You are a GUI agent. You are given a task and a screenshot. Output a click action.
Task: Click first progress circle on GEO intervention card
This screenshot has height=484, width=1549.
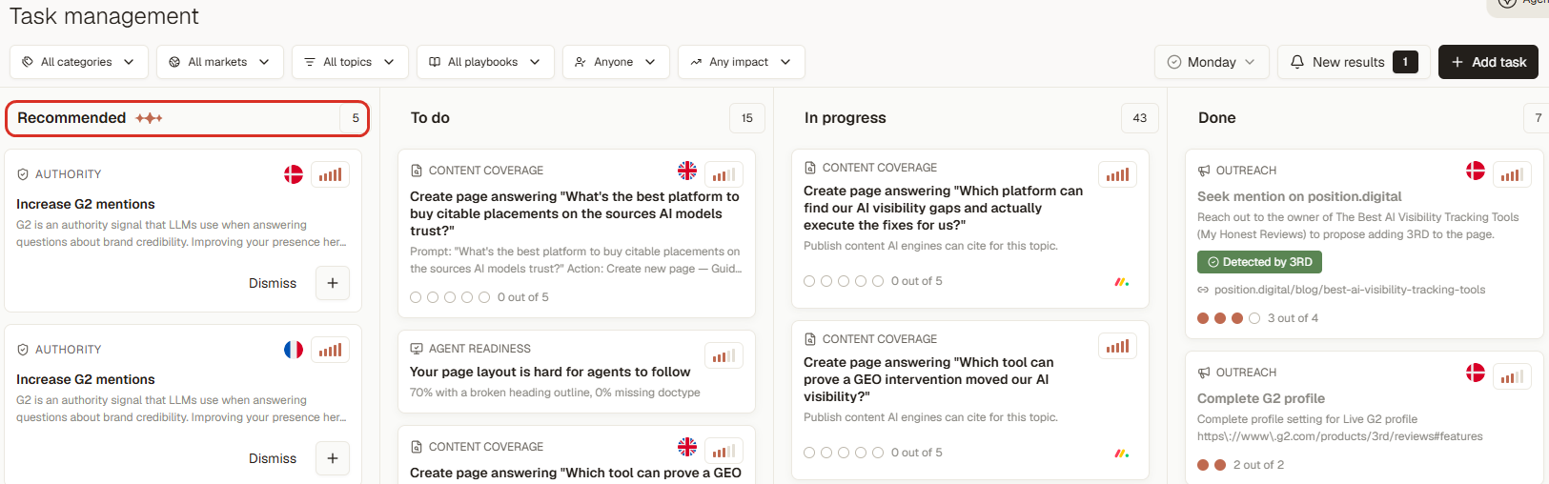809,453
